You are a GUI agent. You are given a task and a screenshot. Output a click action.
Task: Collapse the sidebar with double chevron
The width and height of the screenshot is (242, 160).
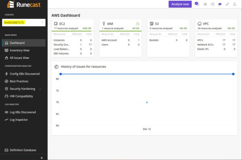[x=42, y=158]
